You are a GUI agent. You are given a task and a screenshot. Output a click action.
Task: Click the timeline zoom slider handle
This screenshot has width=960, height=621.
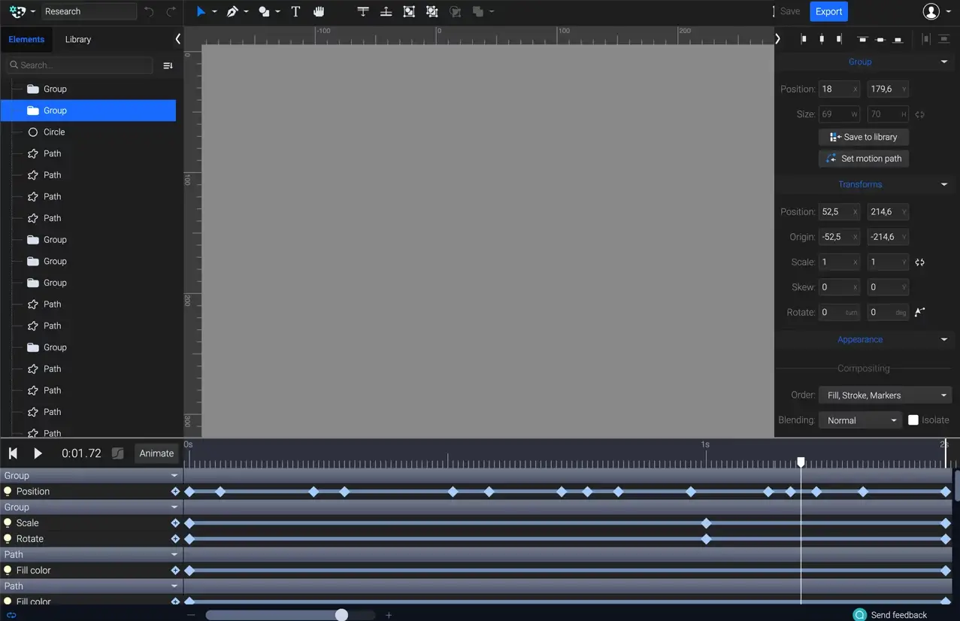(341, 615)
